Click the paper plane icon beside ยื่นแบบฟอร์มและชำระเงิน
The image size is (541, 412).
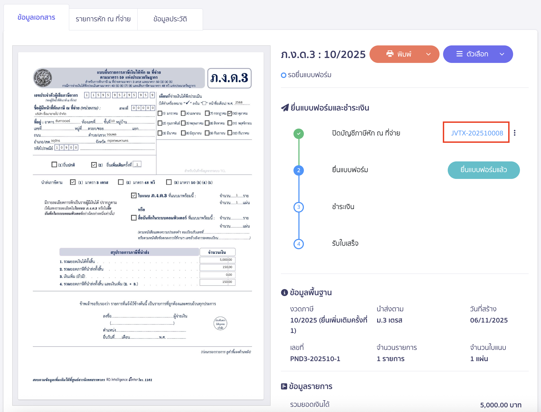(x=285, y=108)
